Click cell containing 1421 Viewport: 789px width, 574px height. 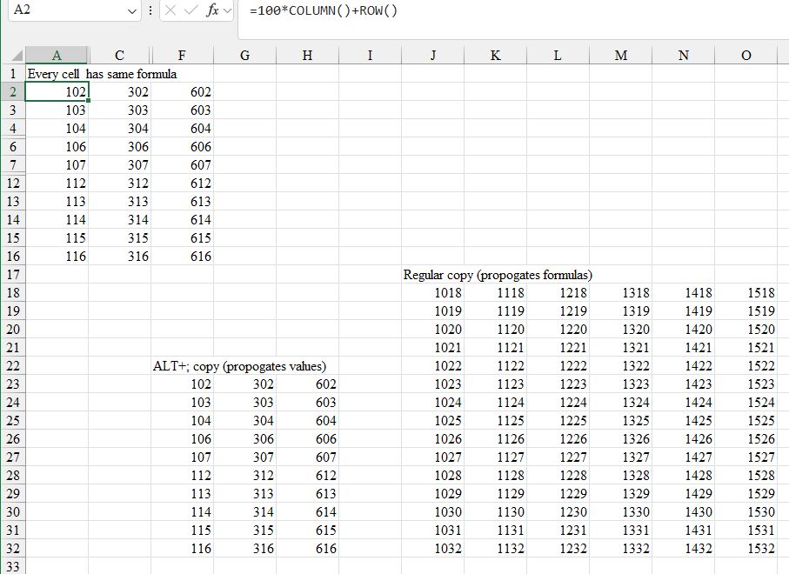click(x=684, y=347)
